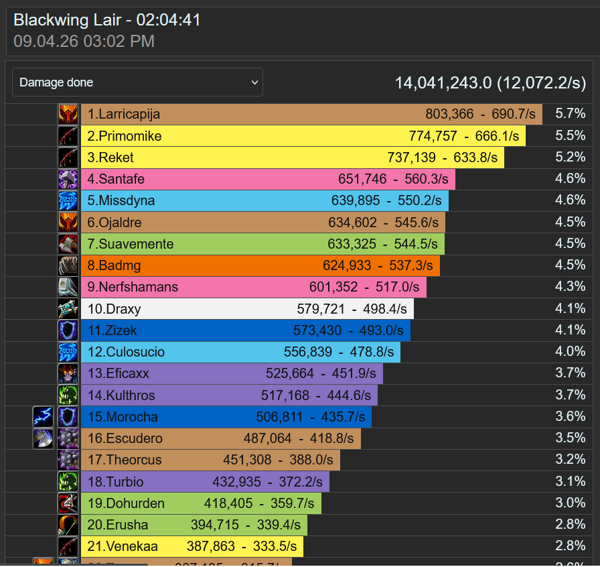This screenshot has height=567, width=600.
Task: Click the 3.5% value for Escudero
Action: click(570, 438)
